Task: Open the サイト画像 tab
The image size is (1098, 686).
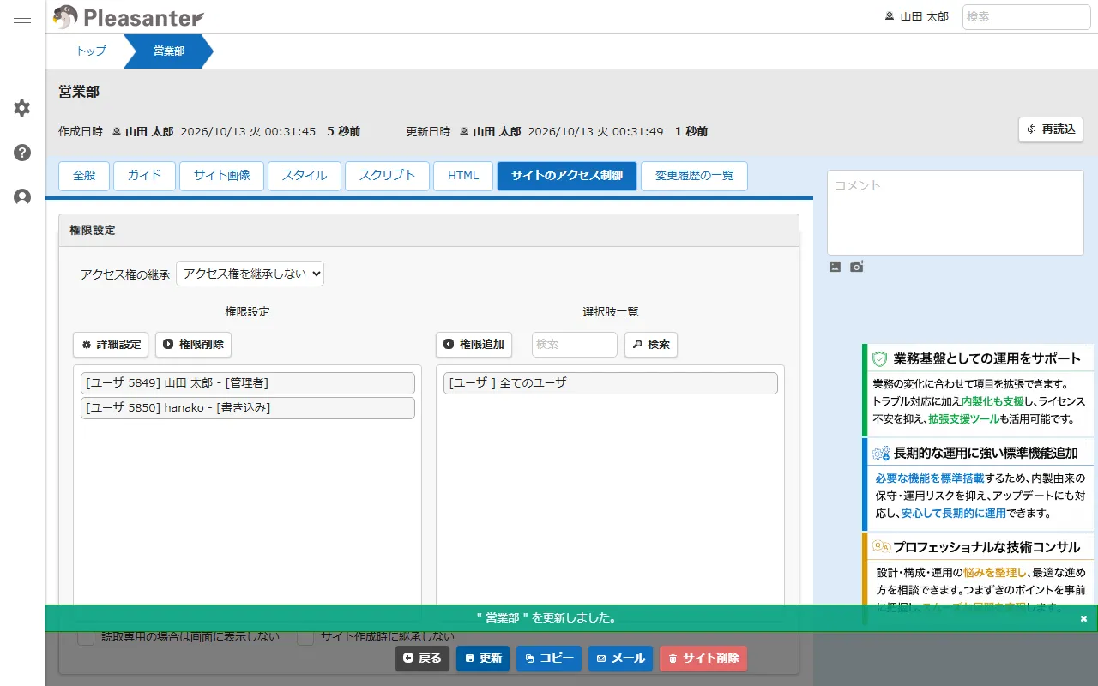Action: [x=221, y=176]
